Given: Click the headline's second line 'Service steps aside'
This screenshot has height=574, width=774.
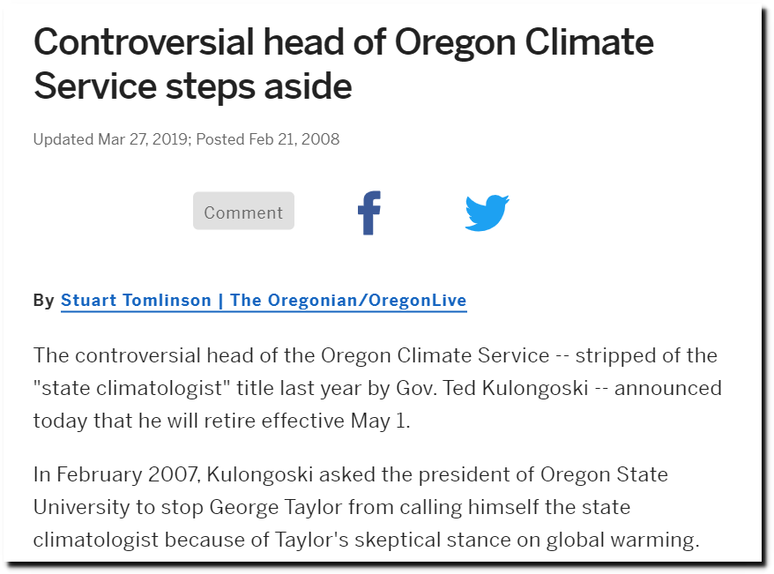Looking at the screenshot, I should click(x=192, y=87).
